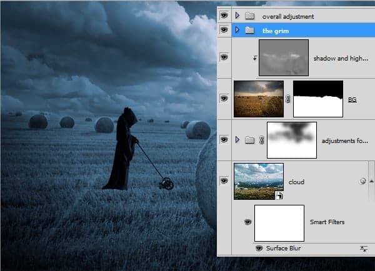Hide the grim group layer
Screen dimensions: 375x271
coord(224,29)
